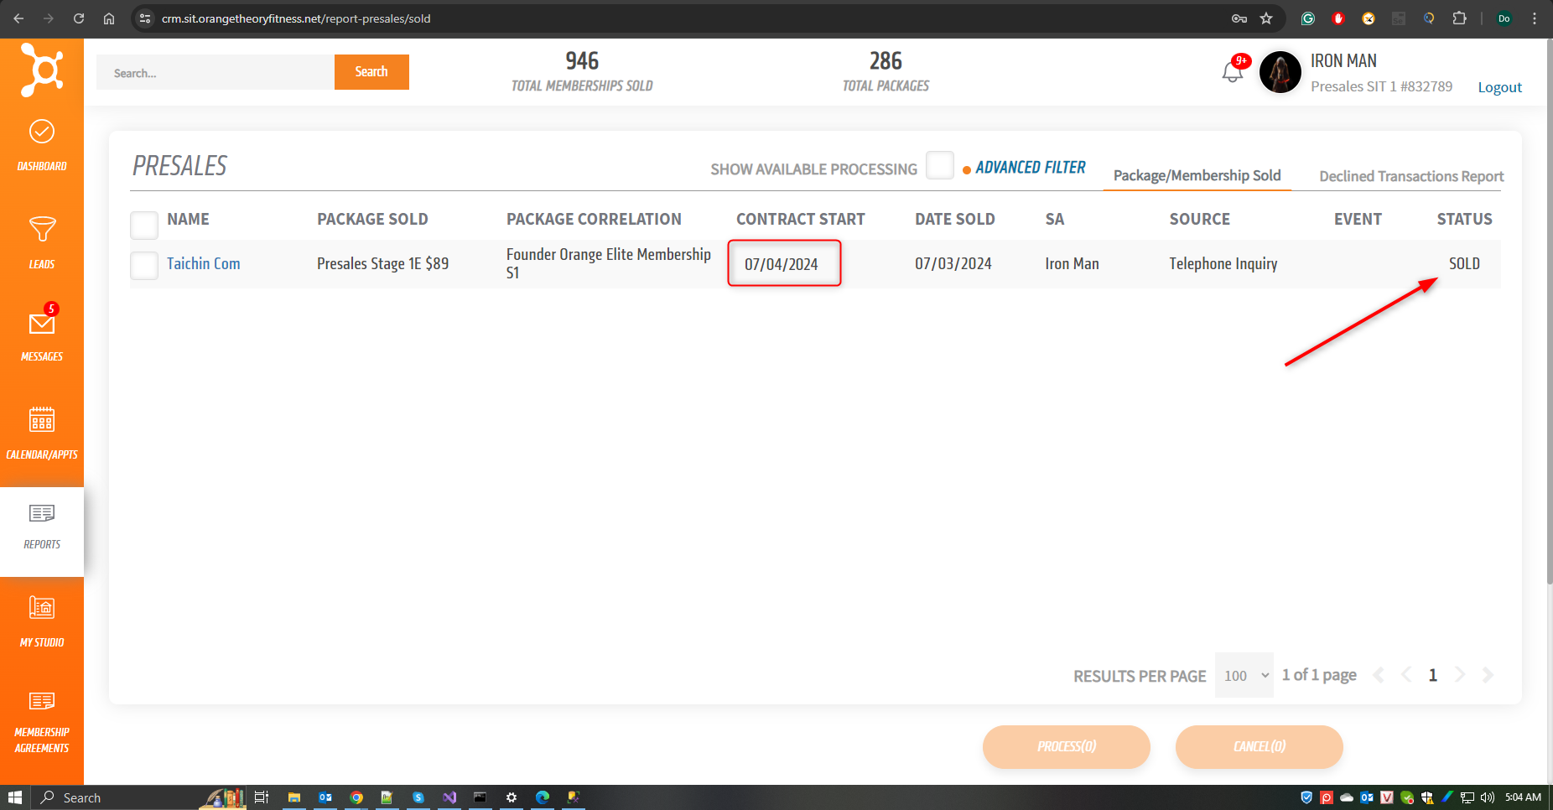
Task: Sort by PACKAGE SOLD column header
Action: coord(372,219)
